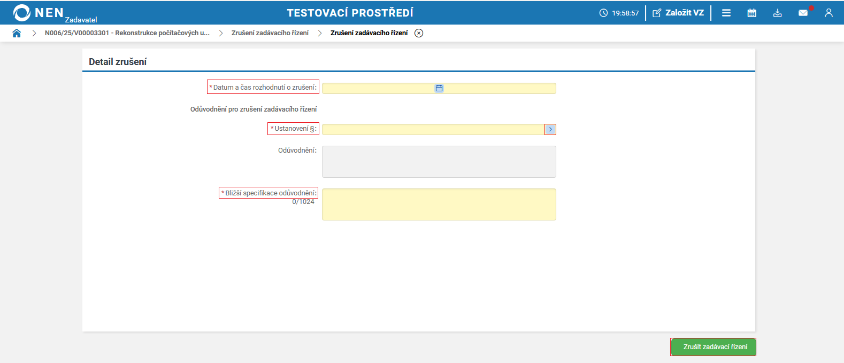Open the calendar icon in header
Screen dimensions: 844x363
click(752, 13)
